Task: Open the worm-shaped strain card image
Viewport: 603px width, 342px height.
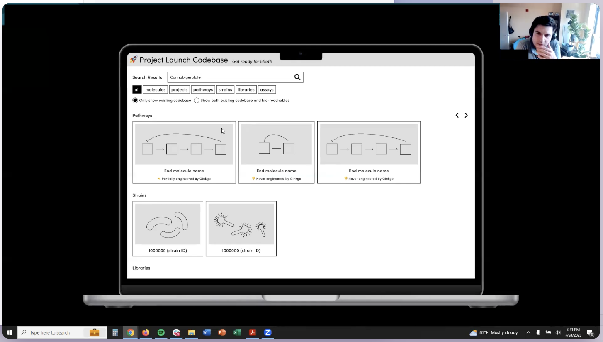Action: [168, 224]
